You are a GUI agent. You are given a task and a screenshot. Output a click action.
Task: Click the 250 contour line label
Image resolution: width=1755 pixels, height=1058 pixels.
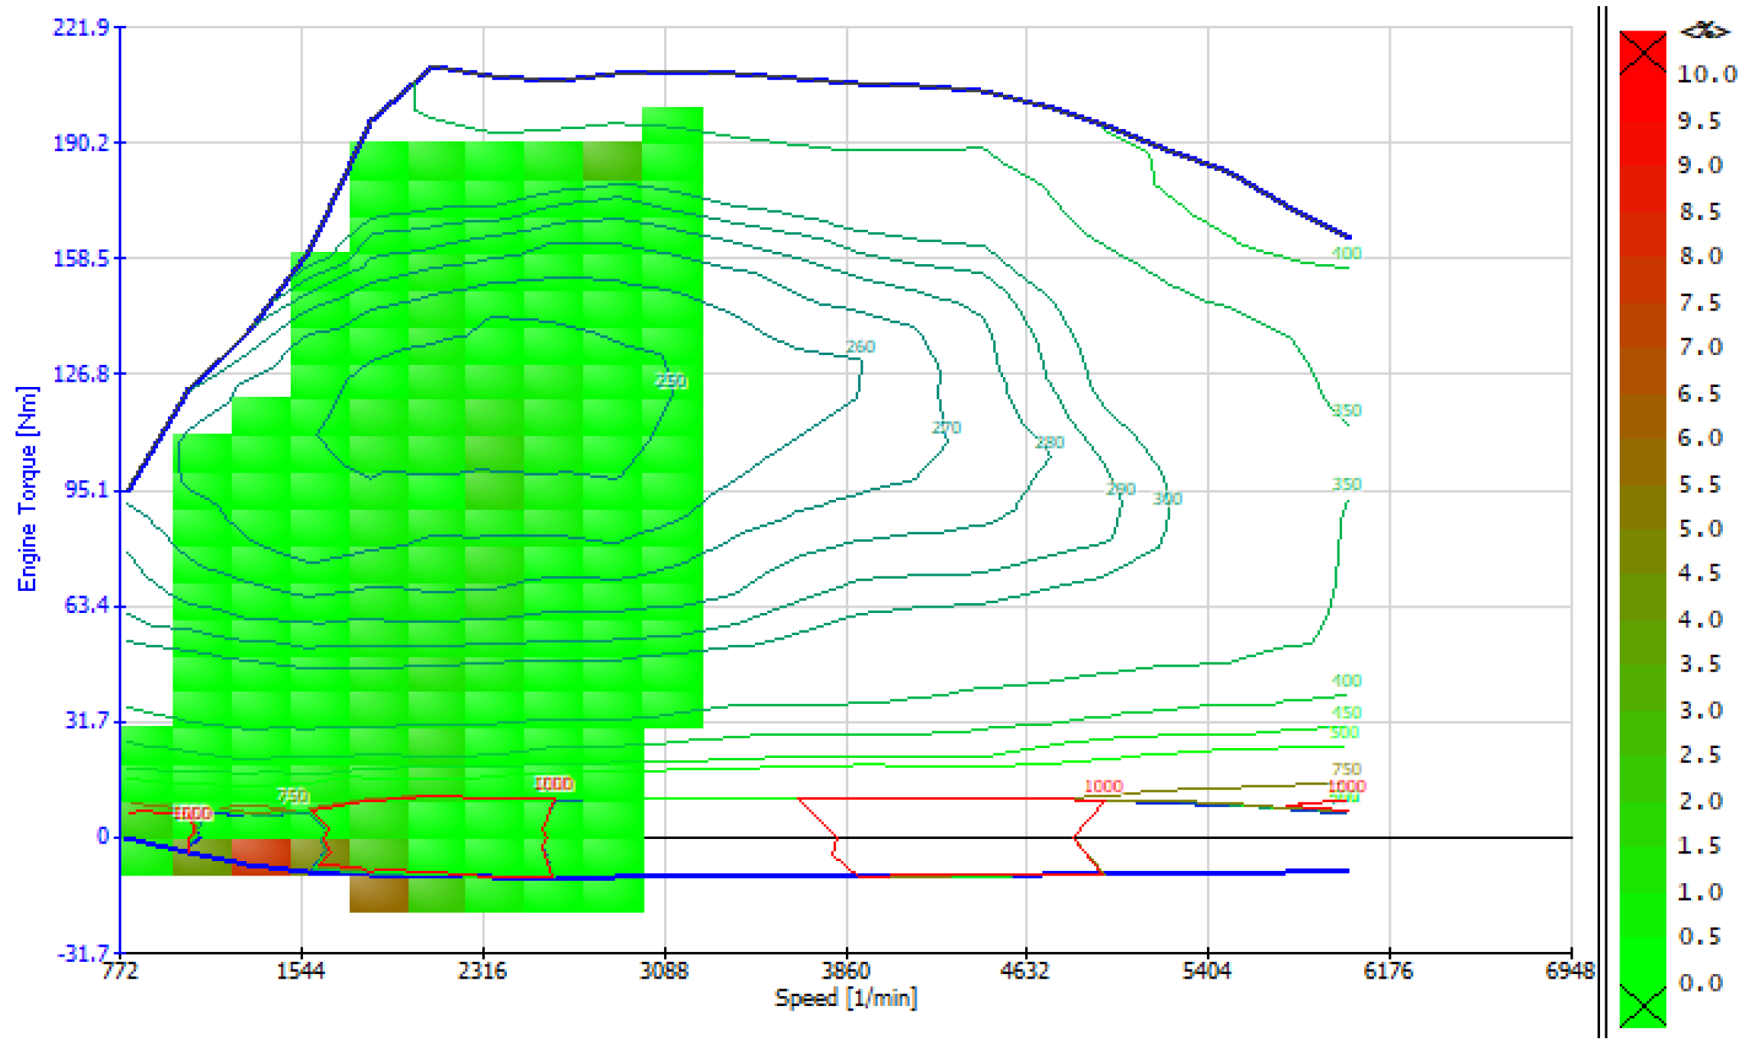pyautogui.click(x=671, y=381)
